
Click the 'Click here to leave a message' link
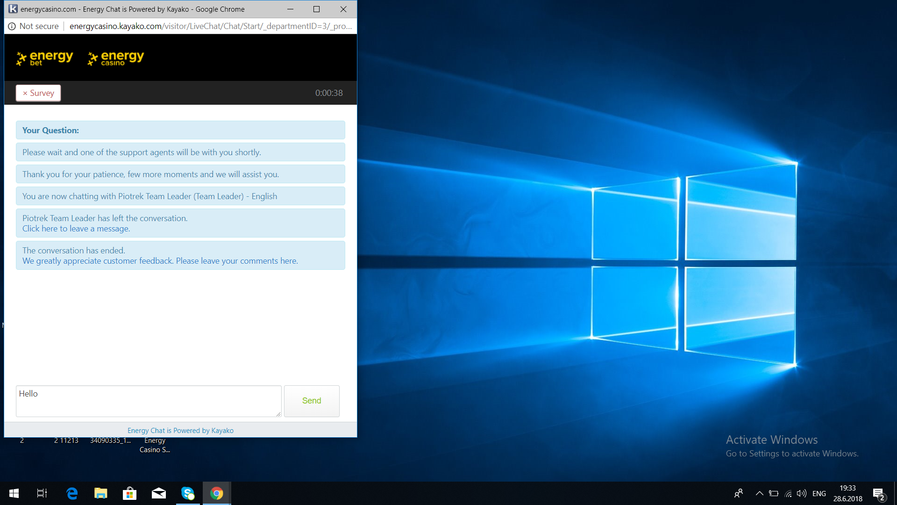76,229
